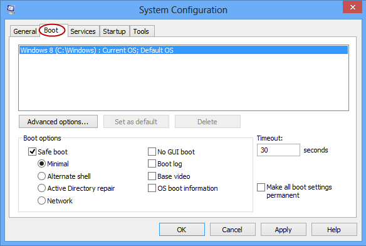366x246 pixels.
Task: Check OS boot information box
Action: 152,188
